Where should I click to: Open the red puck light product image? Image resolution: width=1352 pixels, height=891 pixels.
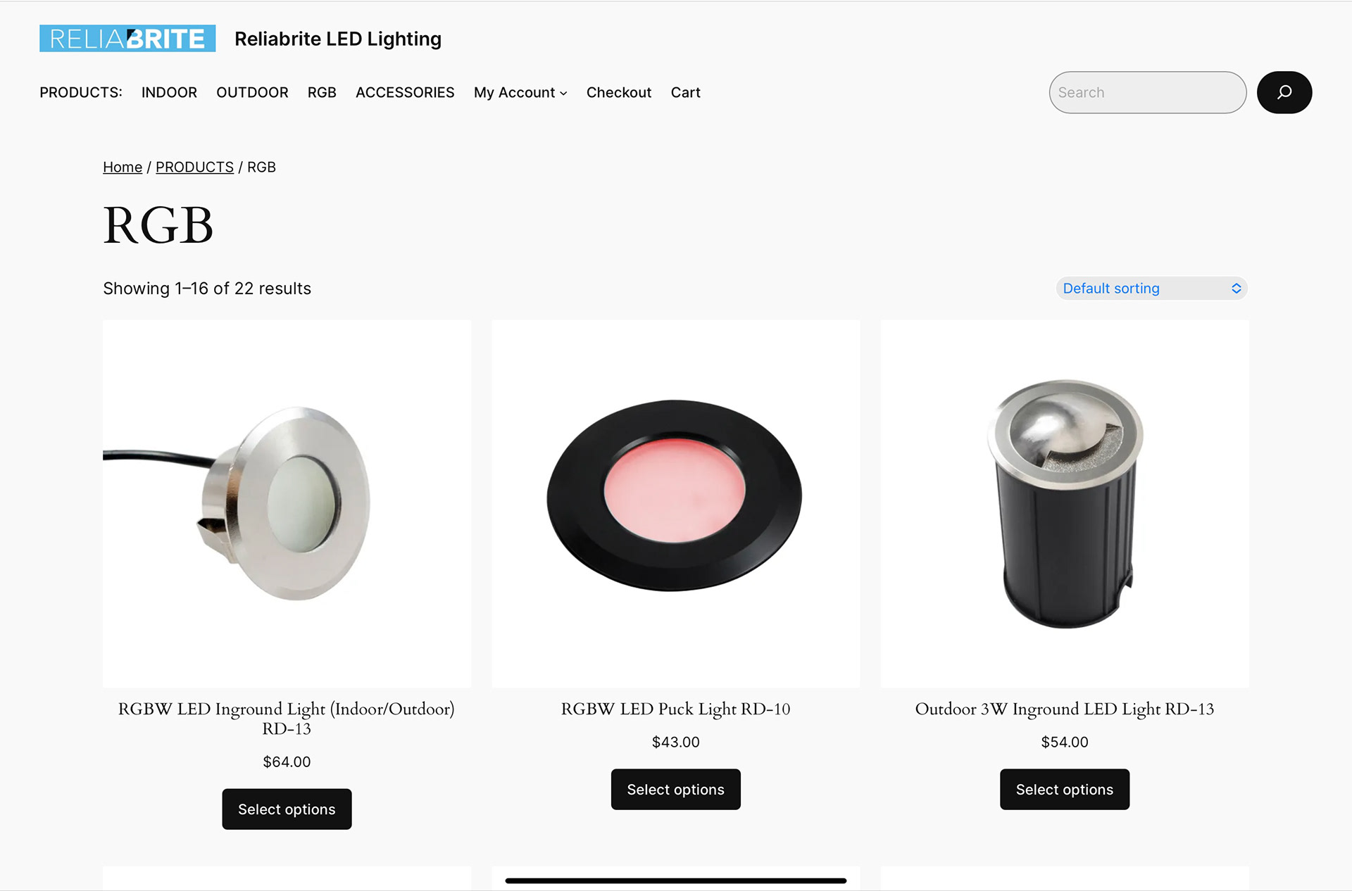point(675,503)
